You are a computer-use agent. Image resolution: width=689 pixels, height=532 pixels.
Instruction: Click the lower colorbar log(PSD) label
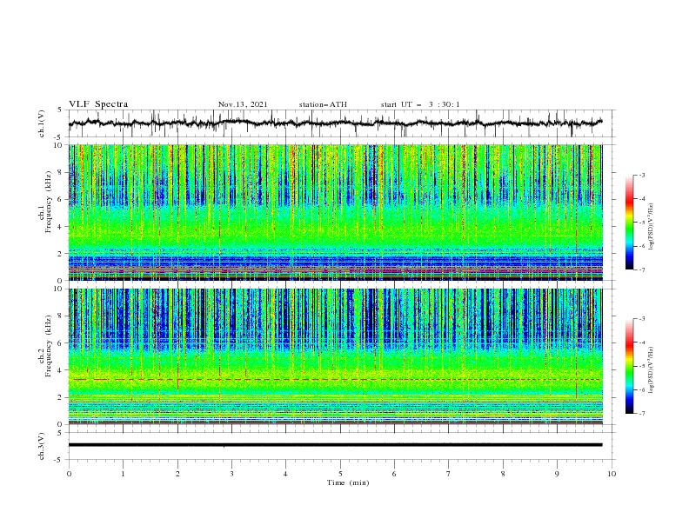(652, 369)
